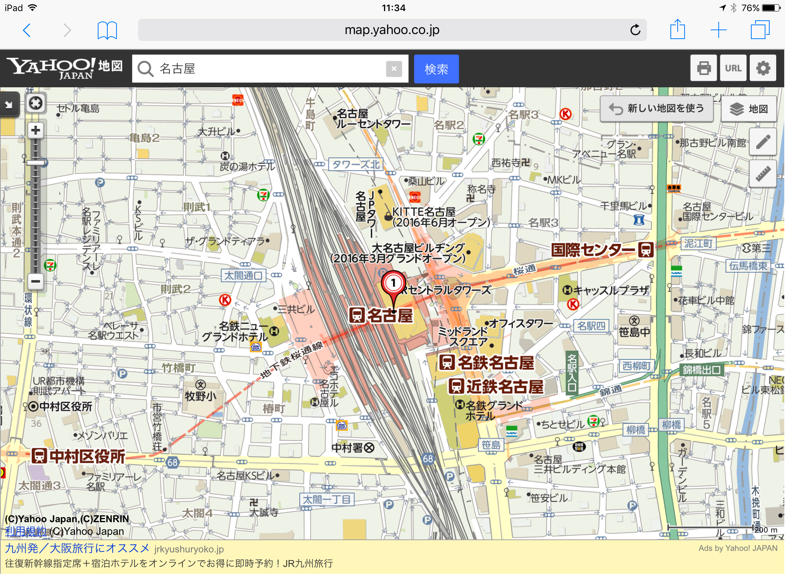Click 名古屋 station icon

[356, 315]
